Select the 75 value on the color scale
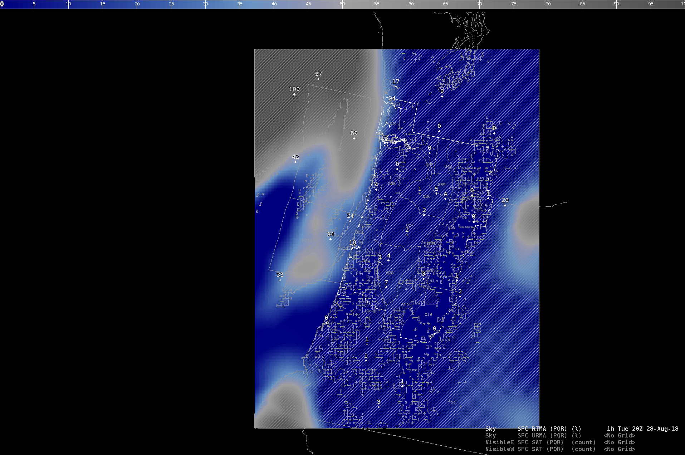The height and width of the screenshot is (455, 685). [514, 4]
